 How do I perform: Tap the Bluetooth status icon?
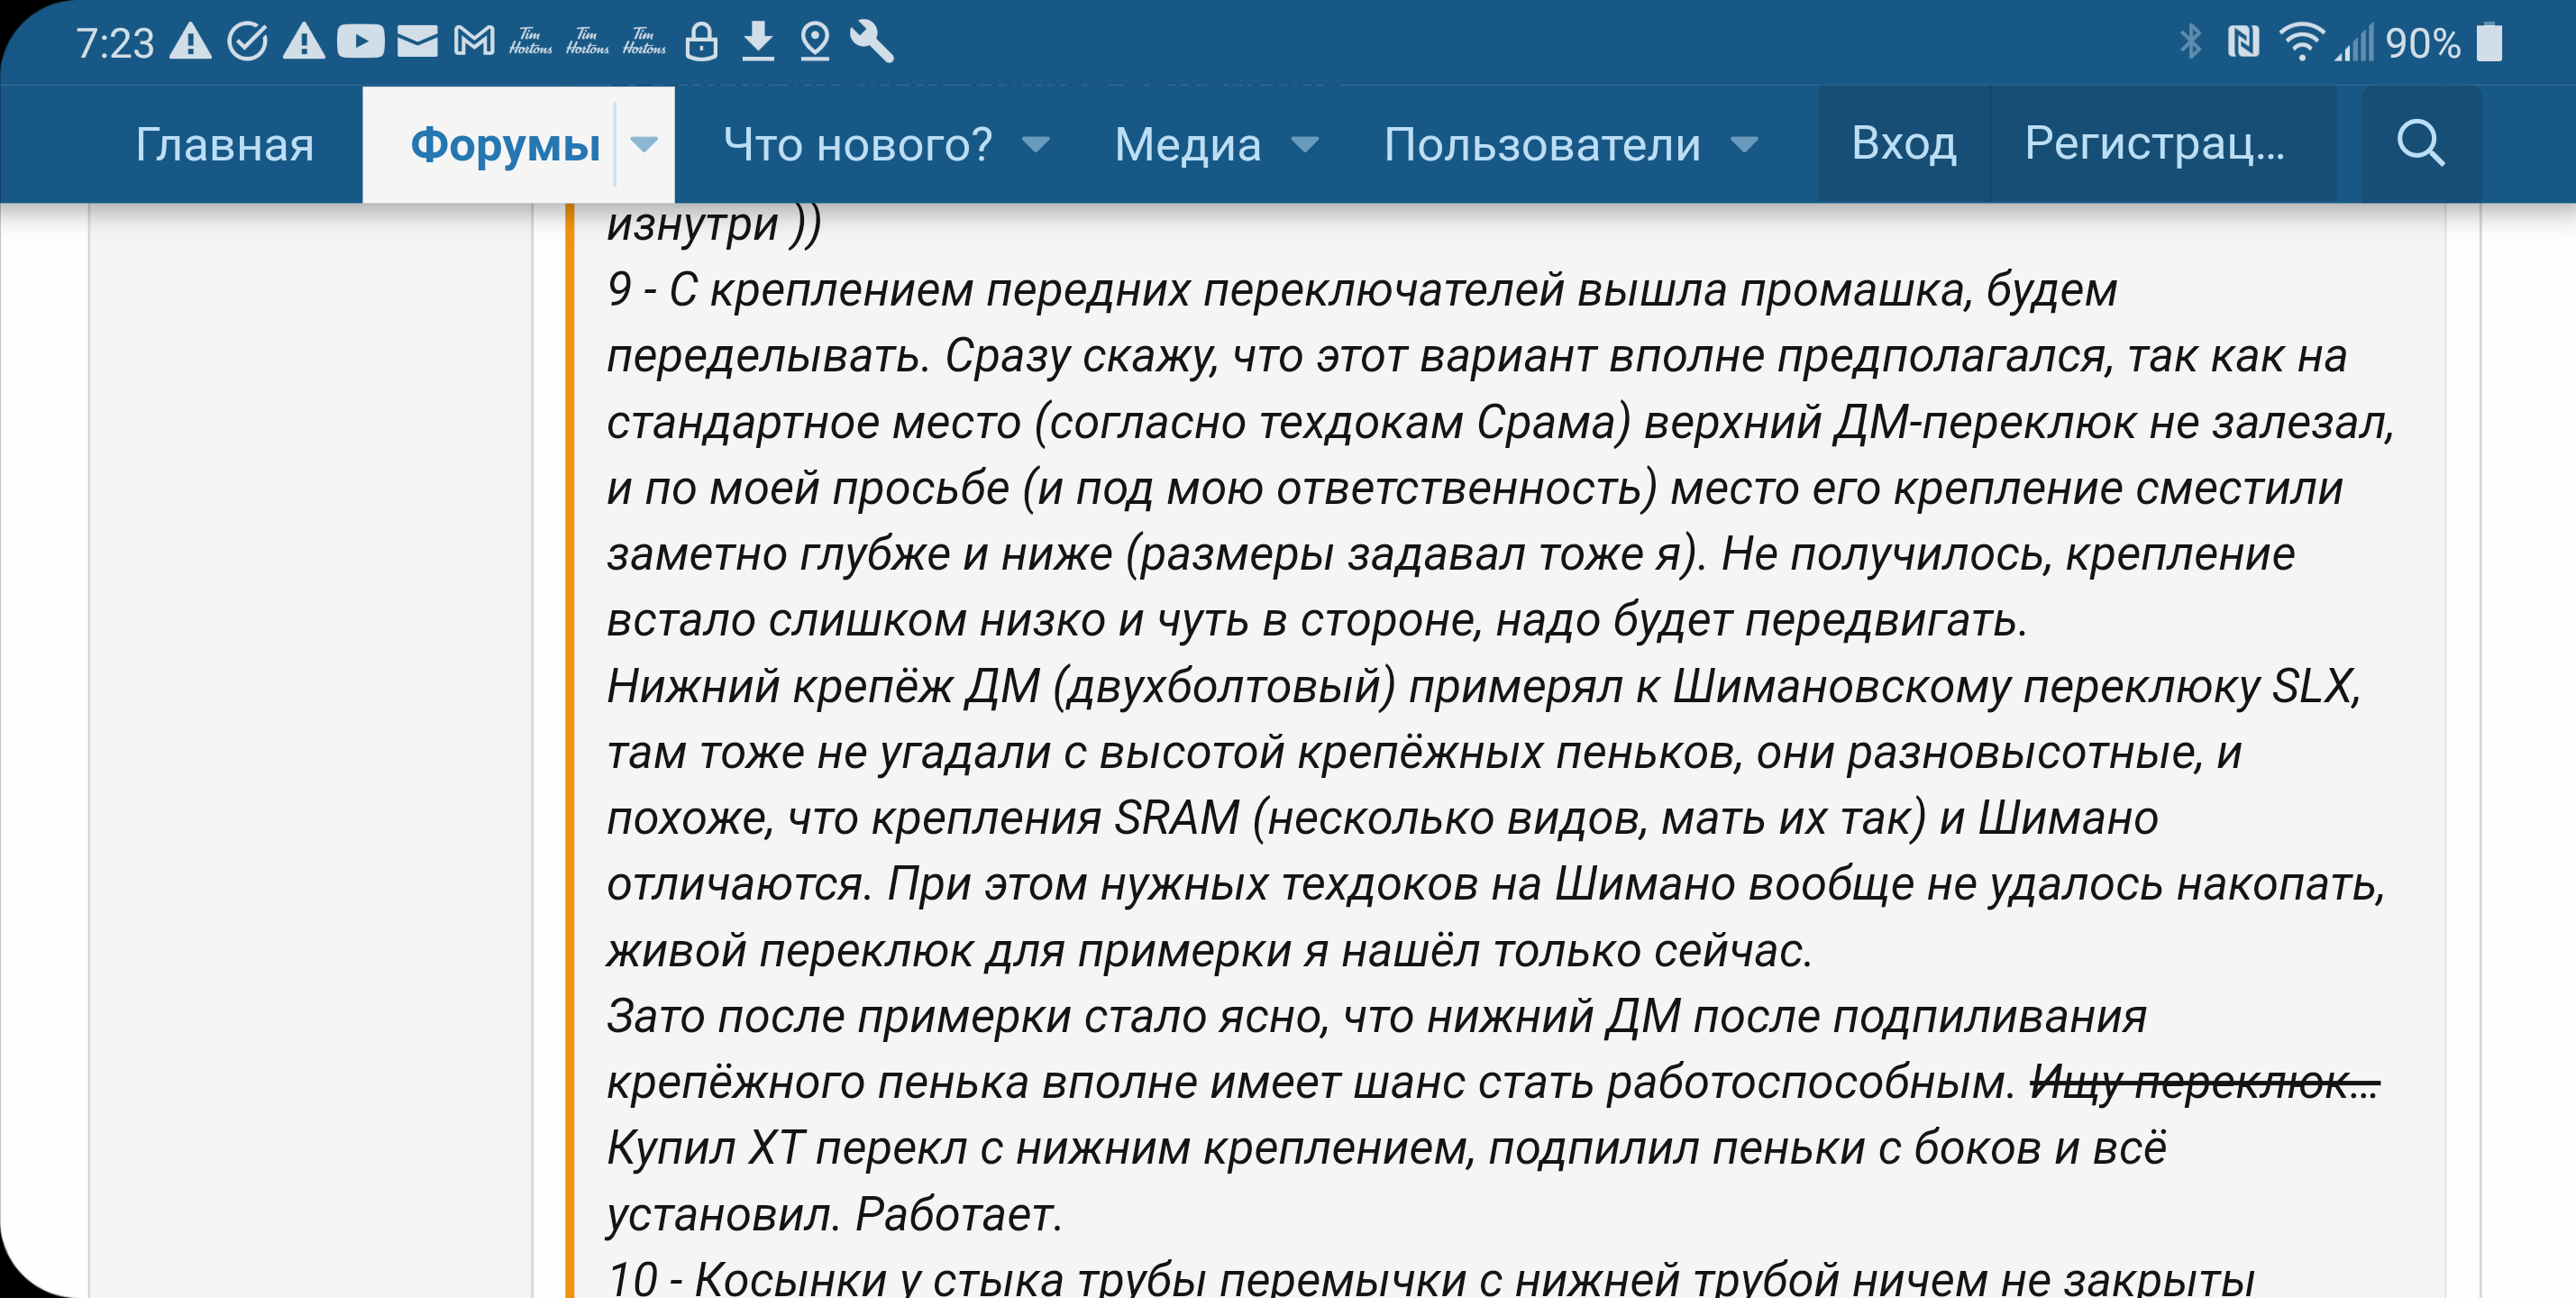click(x=2190, y=42)
